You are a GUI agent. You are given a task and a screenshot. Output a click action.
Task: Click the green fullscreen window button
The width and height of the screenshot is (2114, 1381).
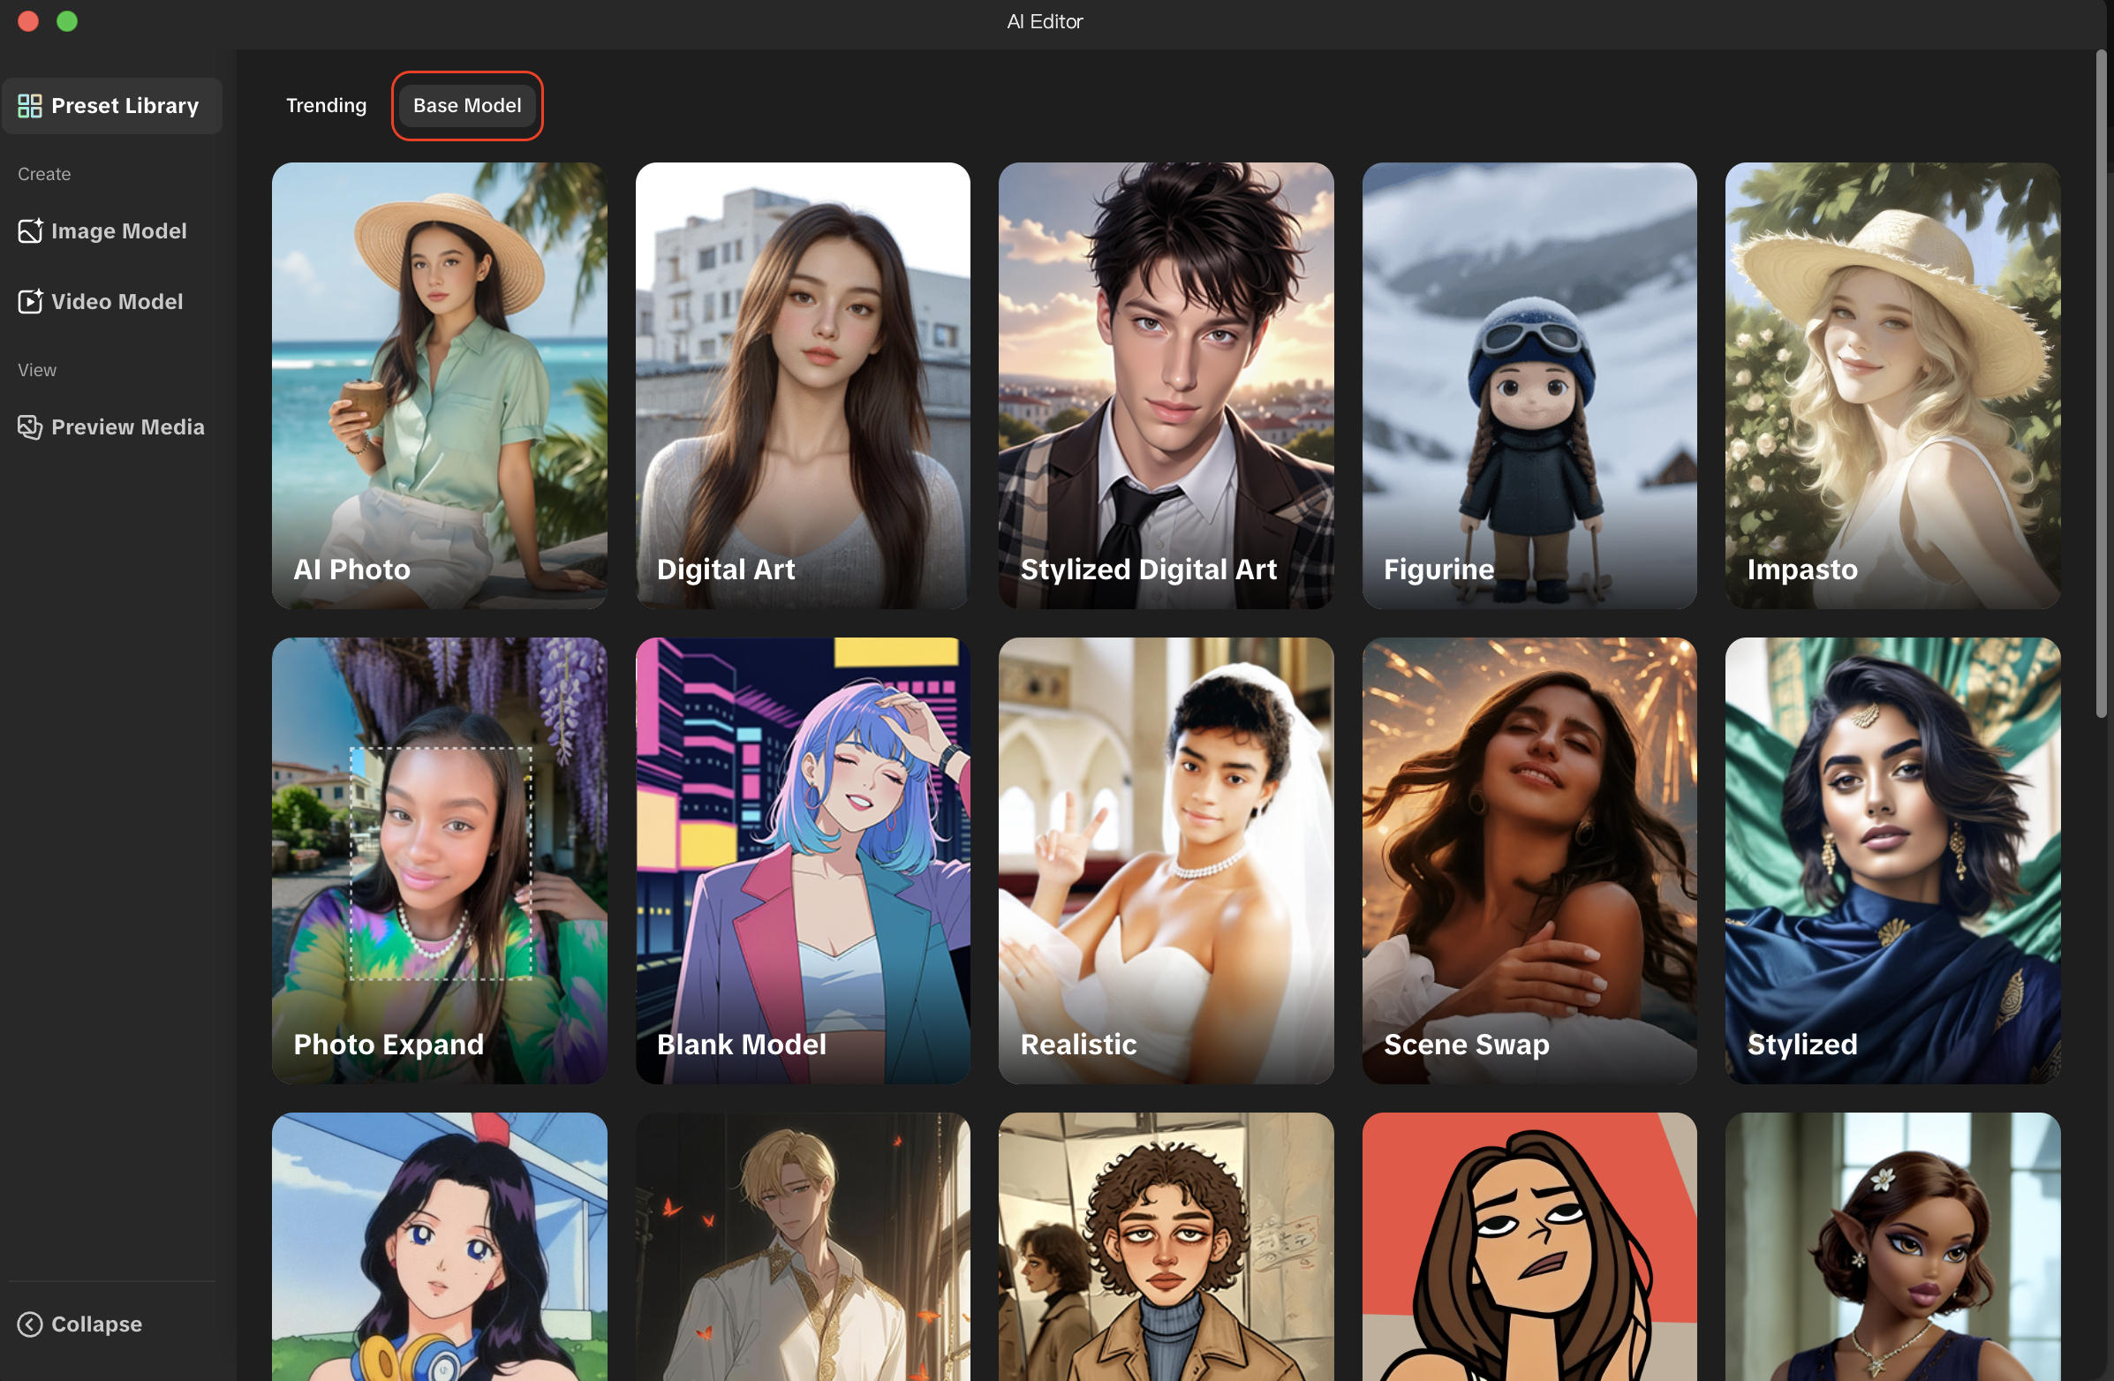click(67, 21)
